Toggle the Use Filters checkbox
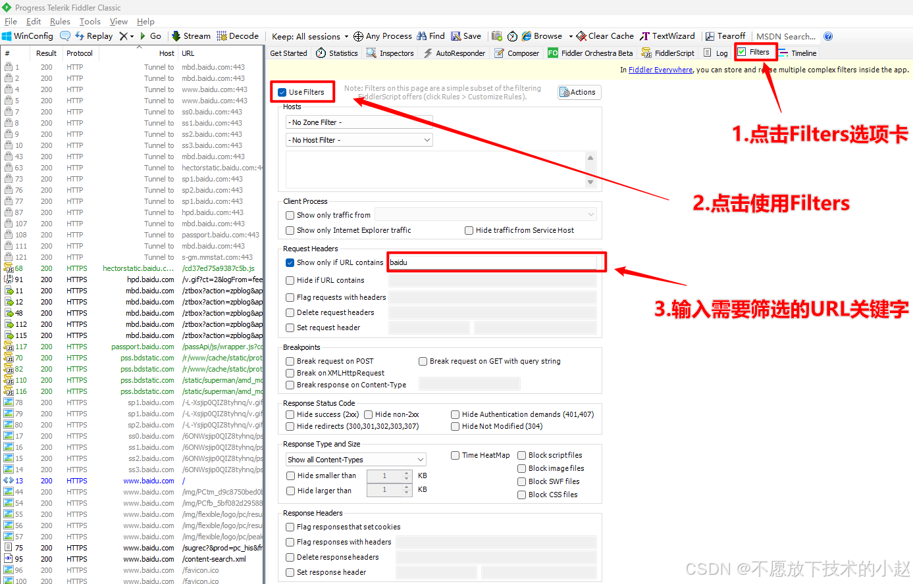The image size is (913, 584). point(282,92)
